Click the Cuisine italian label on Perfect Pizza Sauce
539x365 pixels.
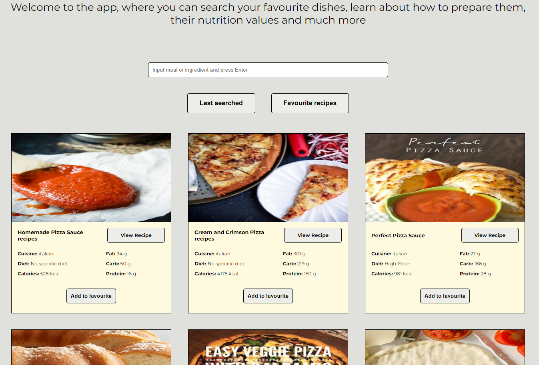(389, 253)
